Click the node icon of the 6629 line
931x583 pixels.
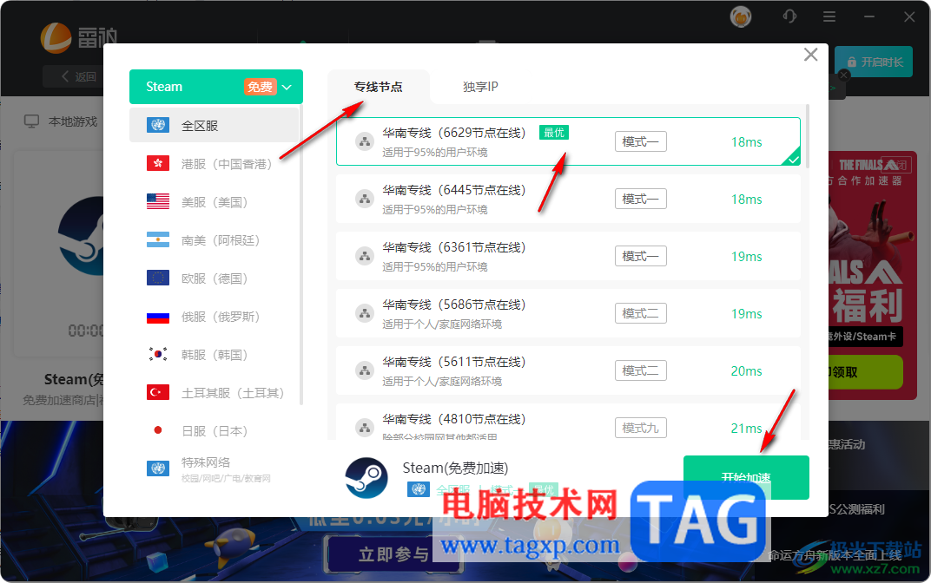click(365, 141)
